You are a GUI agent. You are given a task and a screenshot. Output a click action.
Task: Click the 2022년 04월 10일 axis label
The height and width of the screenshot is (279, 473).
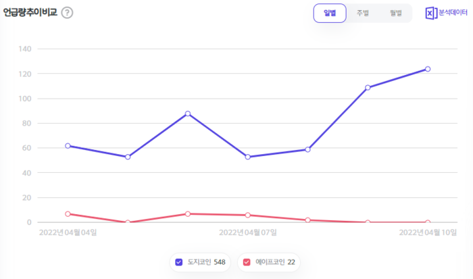[428, 232]
